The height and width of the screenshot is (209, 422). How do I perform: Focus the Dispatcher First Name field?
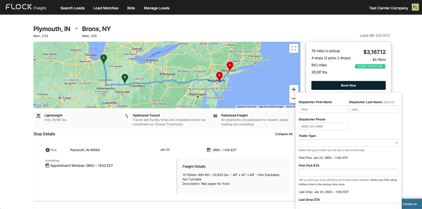[323, 109]
